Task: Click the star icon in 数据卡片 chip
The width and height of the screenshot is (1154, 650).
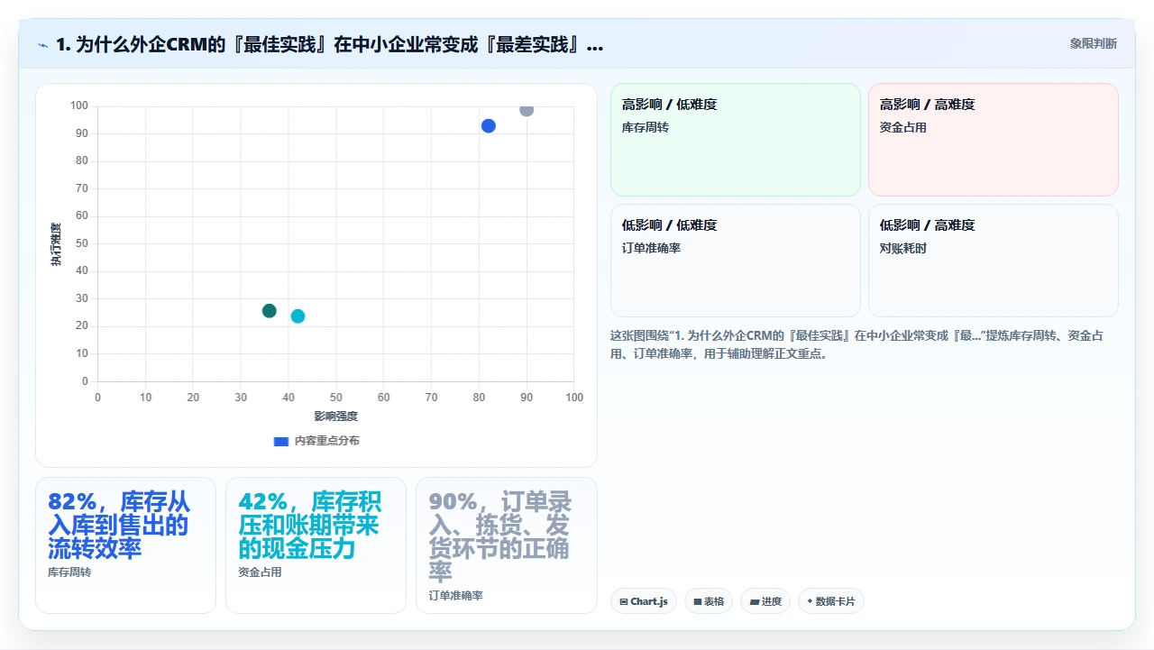Action: (810, 601)
